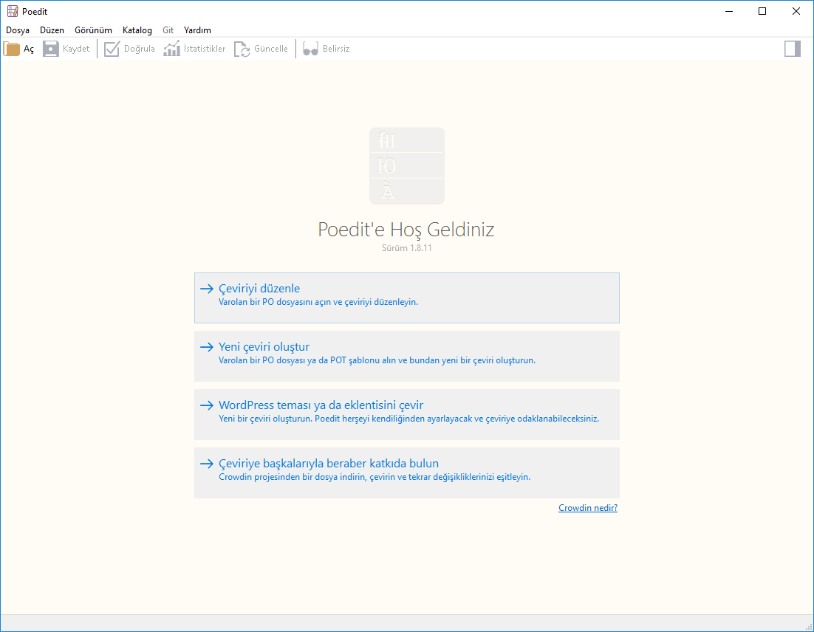Click the Sürüm 1.8.11 version text
This screenshot has width=814, height=632.
[406, 248]
